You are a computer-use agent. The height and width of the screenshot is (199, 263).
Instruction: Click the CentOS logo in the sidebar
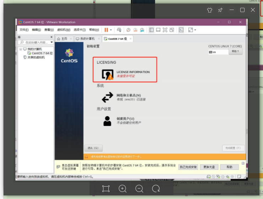point(69,56)
